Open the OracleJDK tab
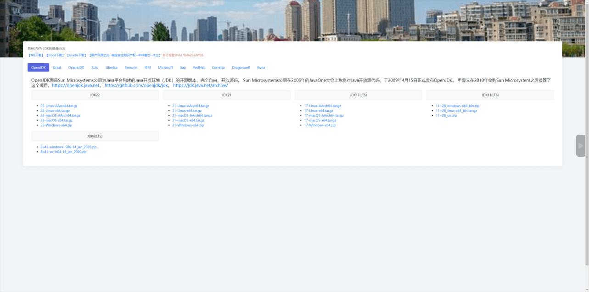589x292 pixels. coord(76,67)
